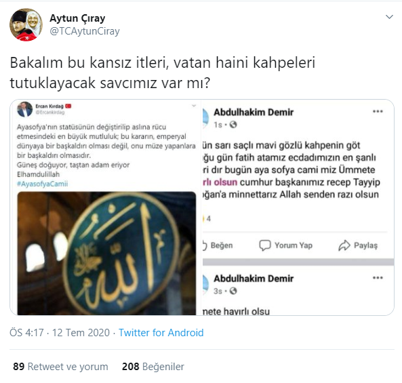View the 89 Retweet ve yorum list
402x383 pixels.
pos(60,367)
